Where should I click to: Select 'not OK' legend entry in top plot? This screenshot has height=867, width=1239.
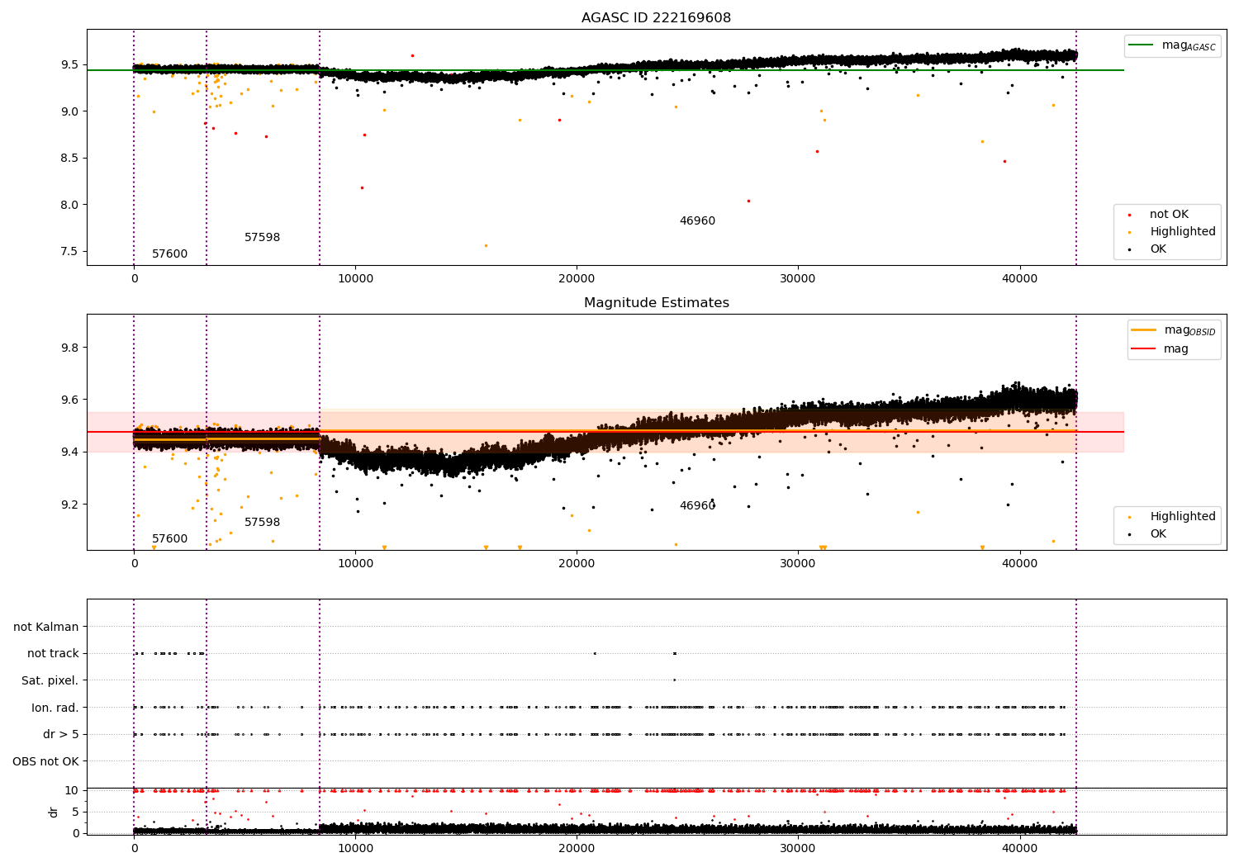point(1169,215)
